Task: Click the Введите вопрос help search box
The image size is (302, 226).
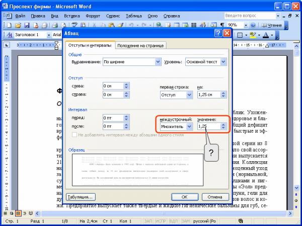Action: tap(250, 16)
